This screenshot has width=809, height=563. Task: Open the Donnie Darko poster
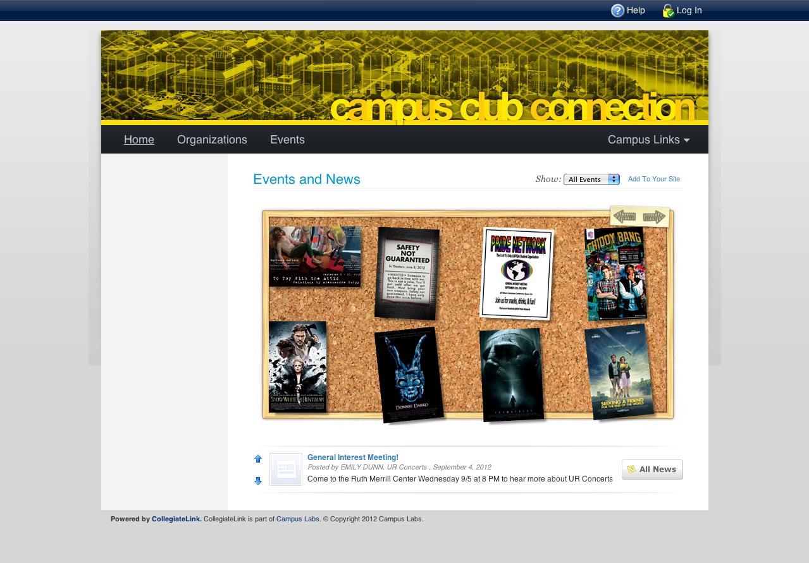(x=409, y=374)
